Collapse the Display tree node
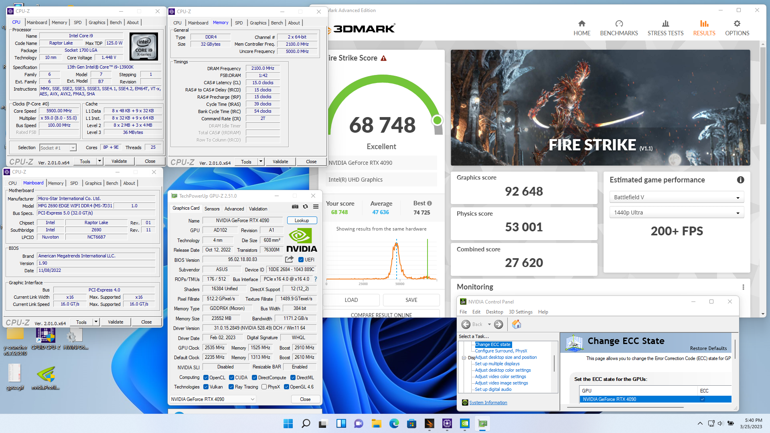The image size is (770, 433). point(464,358)
